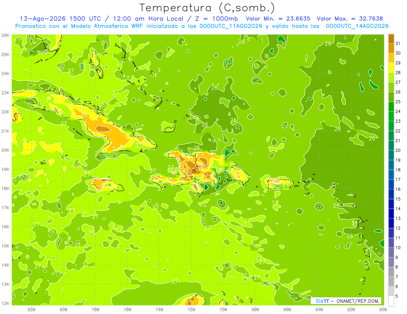The width and height of the screenshot is (407, 314).
Task: Pick the green swatch between legend 26 and 27
Action: [391, 87]
